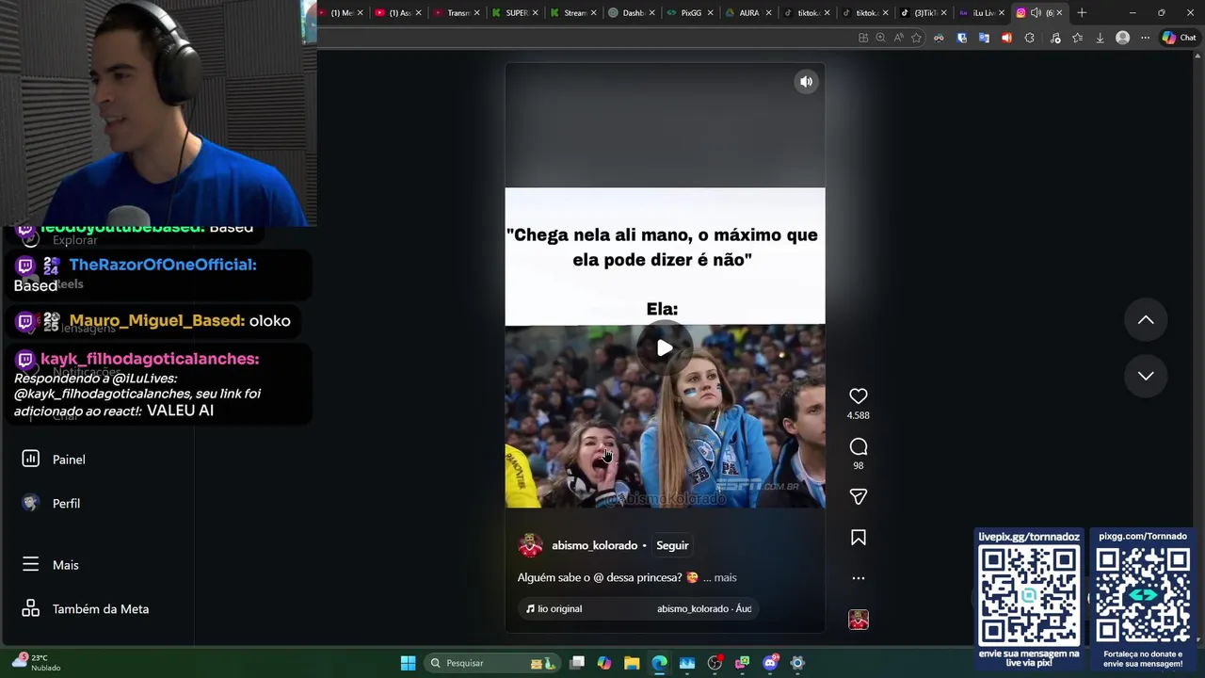
Task: Open Copilot Chat in the browser
Action: pyautogui.click(x=1179, y=38)
